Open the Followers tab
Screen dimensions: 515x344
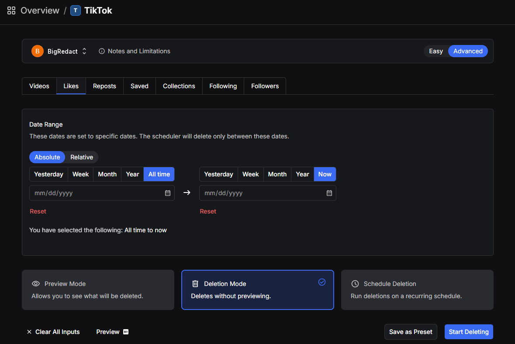[265, 86]
